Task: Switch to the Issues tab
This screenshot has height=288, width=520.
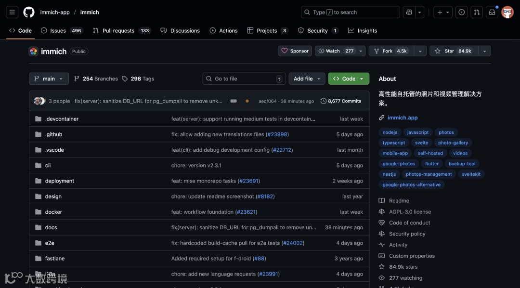Action: (x=62, y=30)
